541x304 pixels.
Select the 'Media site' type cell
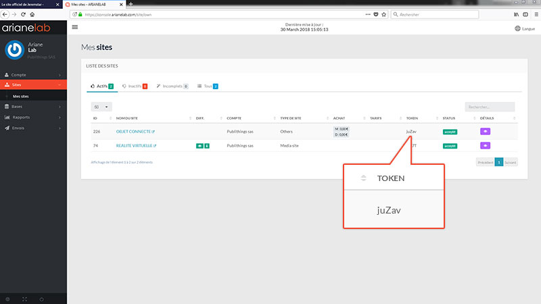289,146
